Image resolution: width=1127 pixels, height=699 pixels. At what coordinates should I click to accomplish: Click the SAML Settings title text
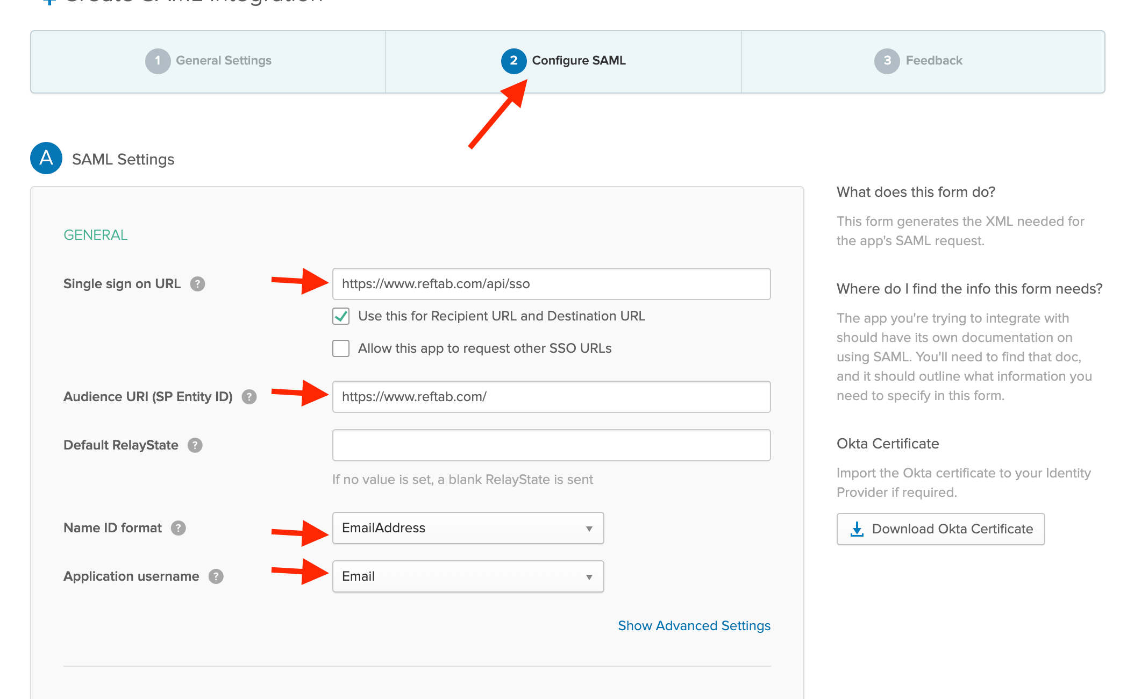[123, 159]
